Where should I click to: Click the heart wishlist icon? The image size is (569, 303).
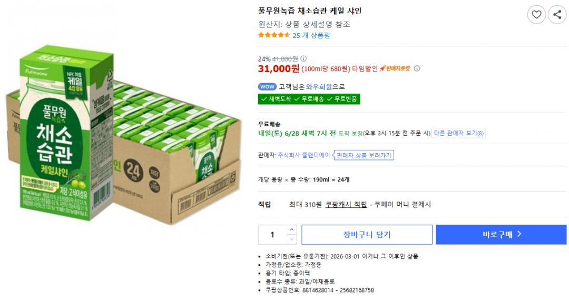536,14
